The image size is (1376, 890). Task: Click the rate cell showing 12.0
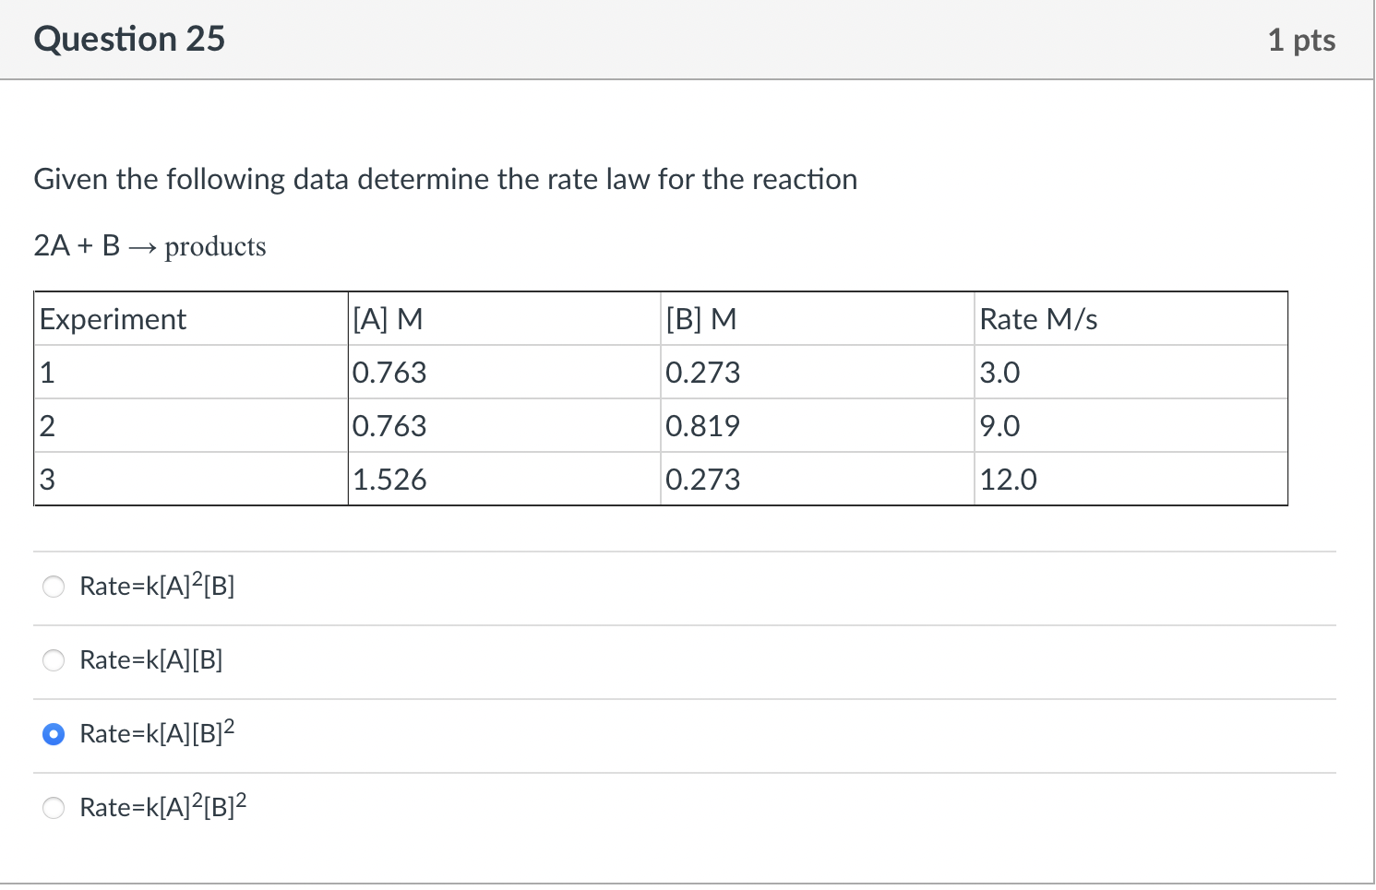1131,480
